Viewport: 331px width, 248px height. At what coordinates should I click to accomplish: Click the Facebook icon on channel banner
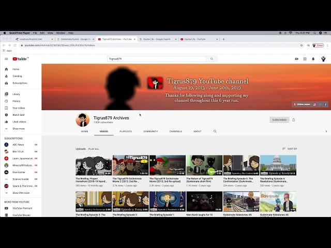326,104
